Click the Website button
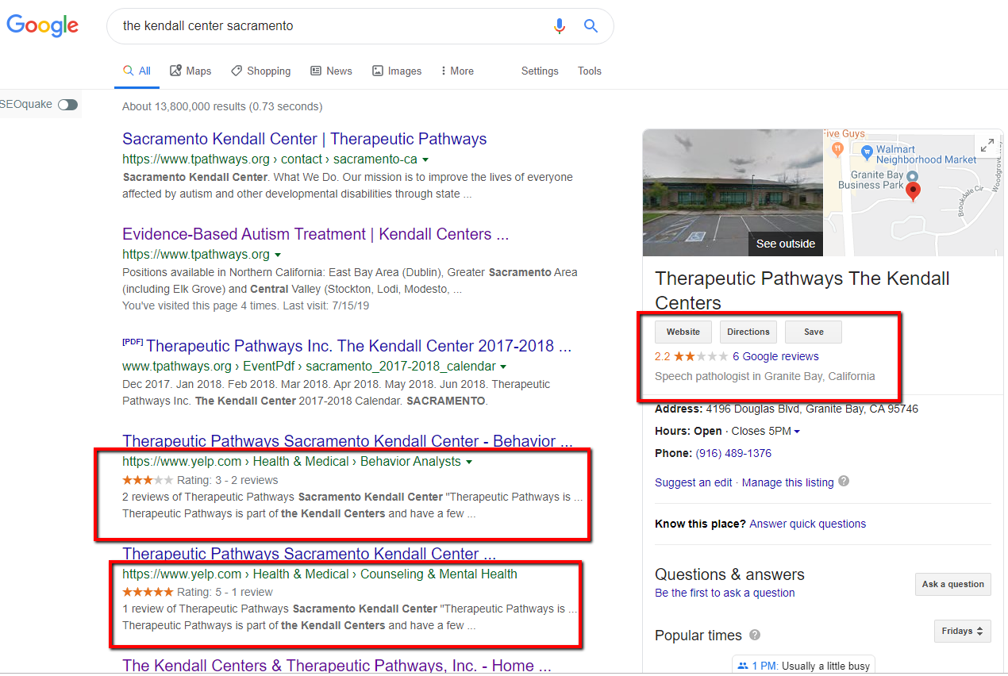 [x=683, y=332]
